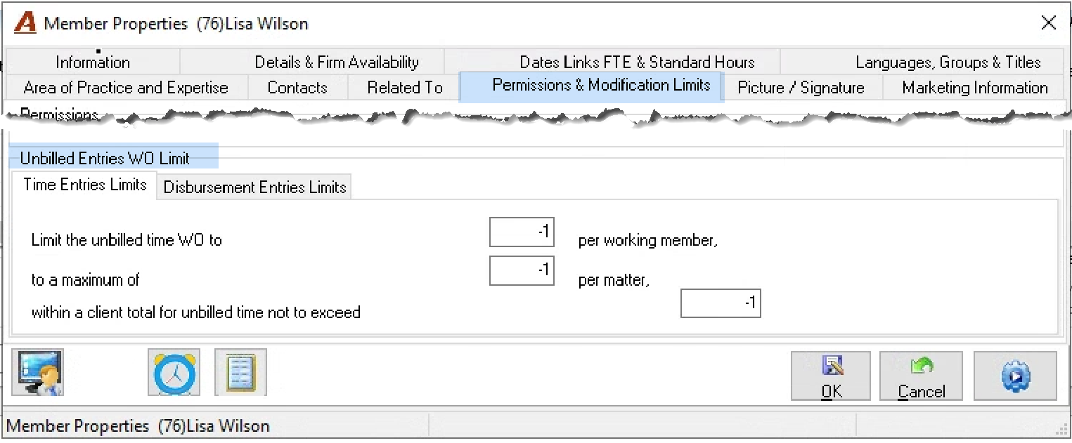Focus the per matter maximum field
The width and height of the screenshot is (1072, 443).
click(x=522, y=270)
